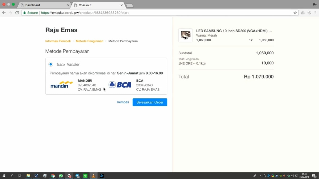
Task: Go forward one page in the browser
Action: click(x=11, y=13)
